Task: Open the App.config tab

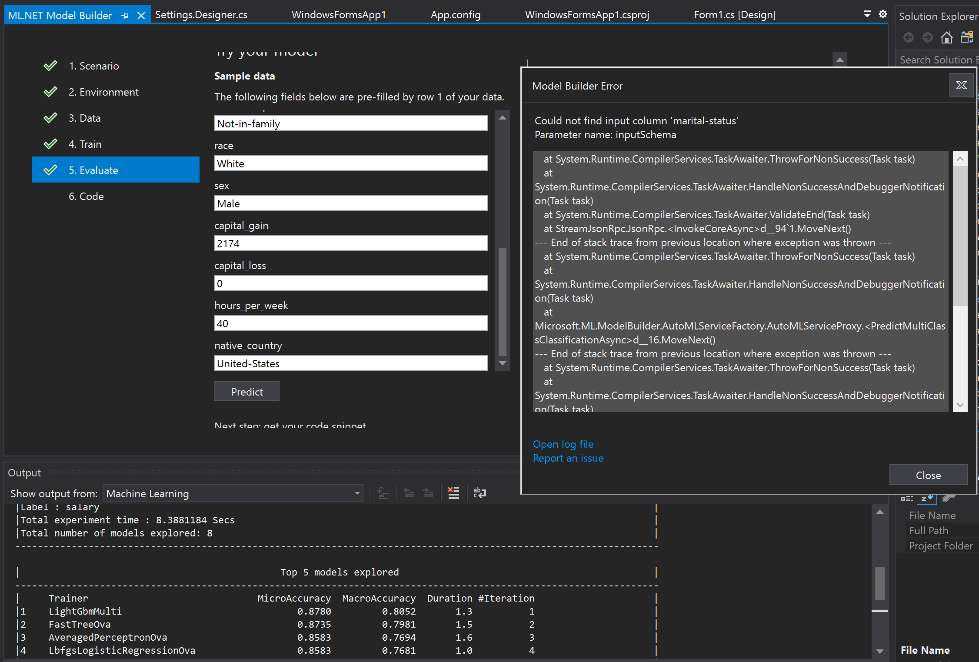Action: coord(455,14)
